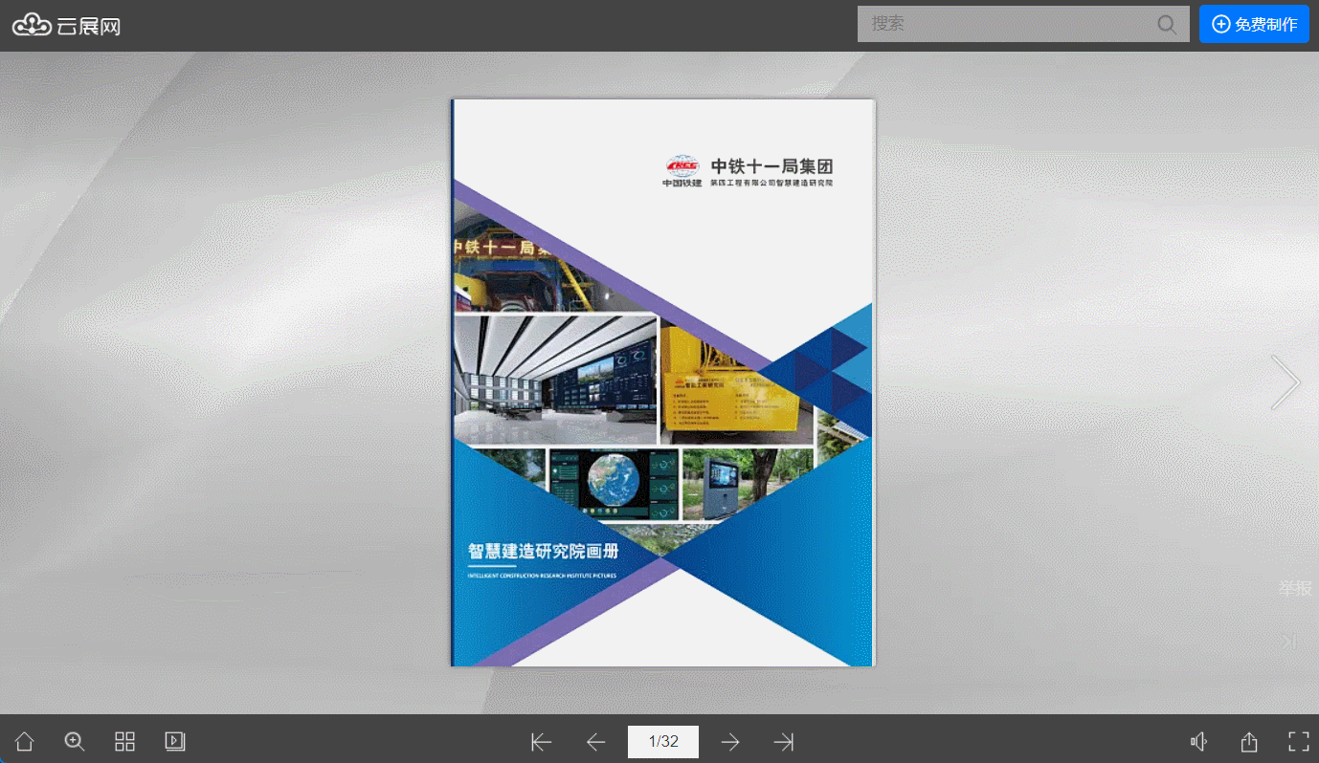
Task: Go to next page with right chevron
Action: (x=1285, y=382)
